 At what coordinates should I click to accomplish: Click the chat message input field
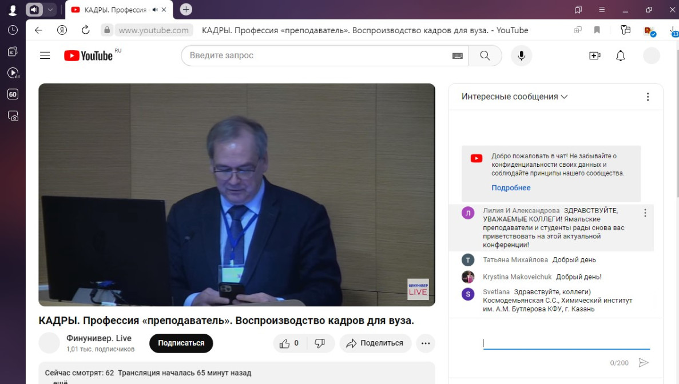(566, 343)
